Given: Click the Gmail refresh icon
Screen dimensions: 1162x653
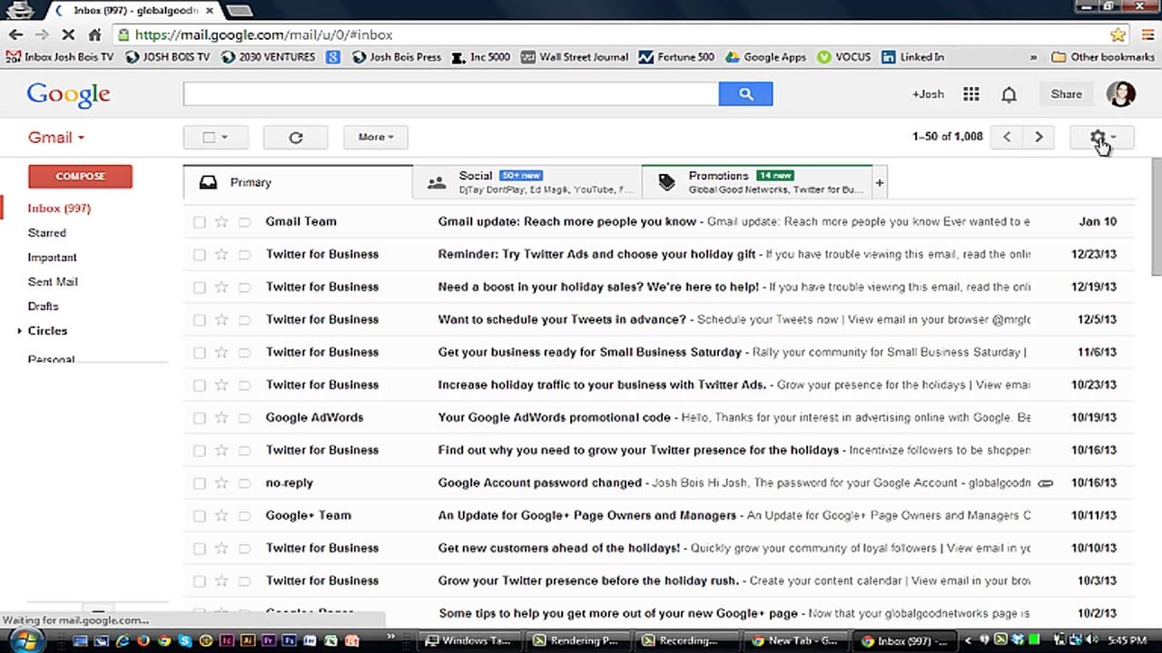Looking at the screenshot, I should [x=295, y=137].
